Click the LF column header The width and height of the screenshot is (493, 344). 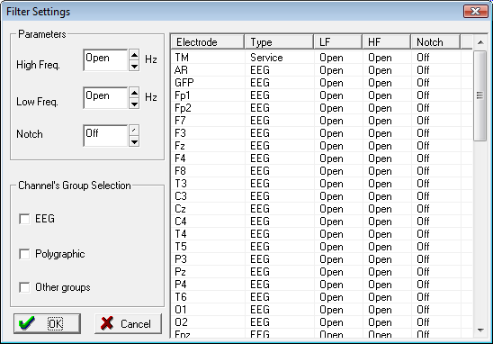337,41
